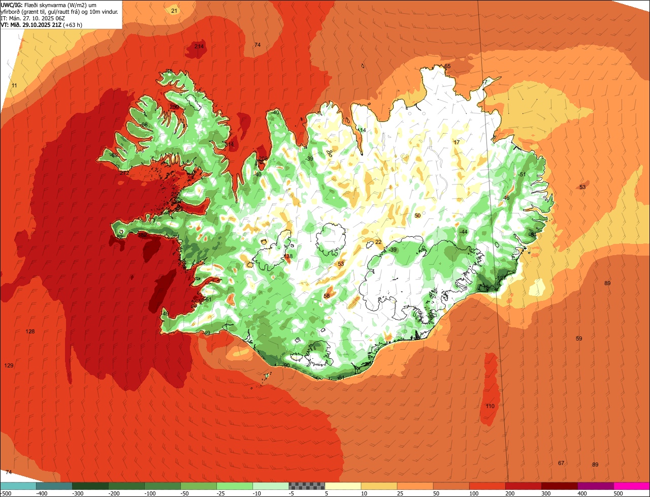Viewport: 650px width, 497px height.
Task: Select the light green -25 to -10 legend swatch
Action: click(x=235, y=486)
